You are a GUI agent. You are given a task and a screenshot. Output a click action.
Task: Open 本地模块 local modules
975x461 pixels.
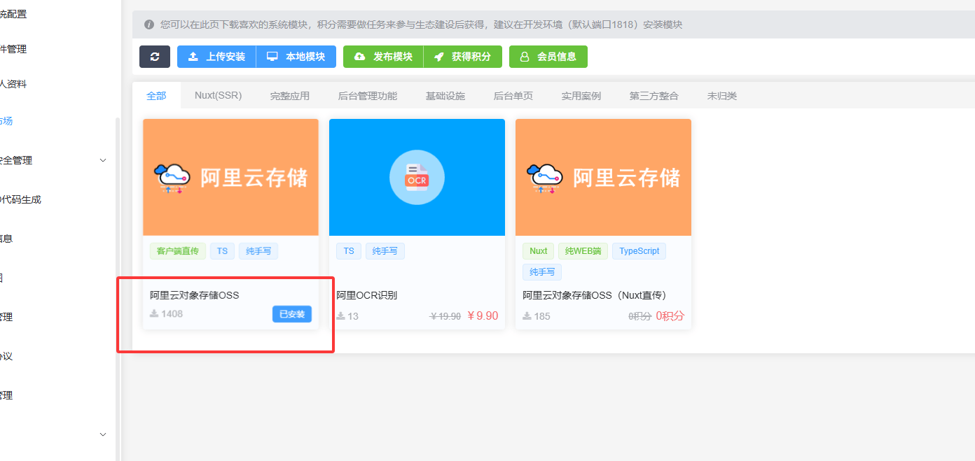click(x=296, y=57)
